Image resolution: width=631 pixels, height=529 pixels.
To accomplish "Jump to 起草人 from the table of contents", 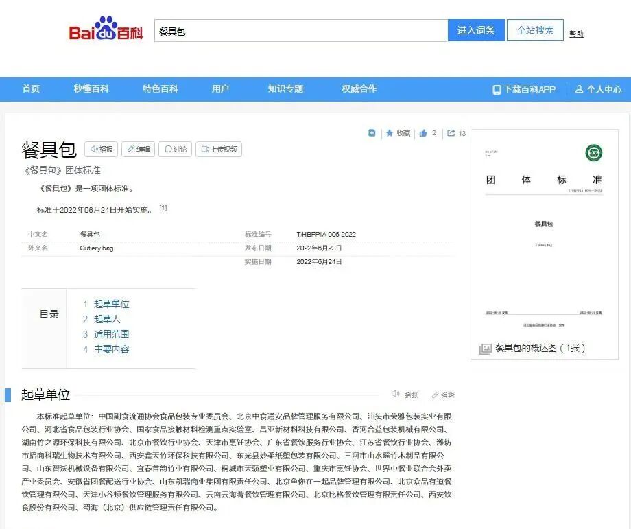I will [x=107, y=319].
